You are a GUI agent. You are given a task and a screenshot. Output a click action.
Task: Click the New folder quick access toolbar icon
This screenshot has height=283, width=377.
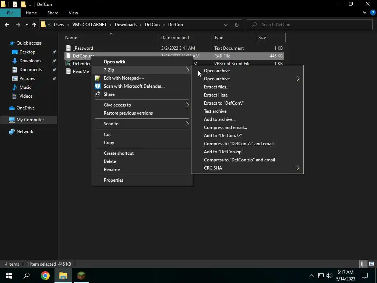click(23, 4)
